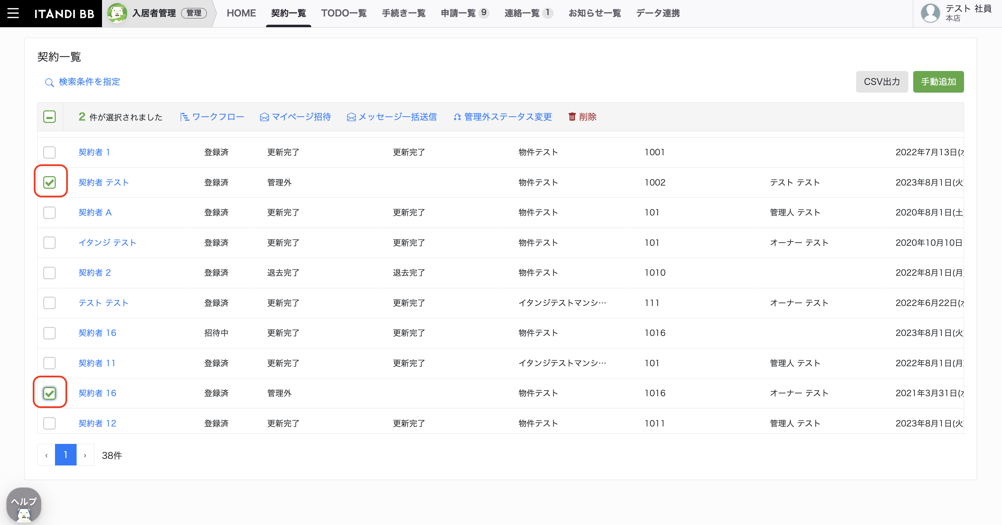Click 2 件が選択されました text
The width and height of the screenshot is (1002, 525).
tap(120, 117)
